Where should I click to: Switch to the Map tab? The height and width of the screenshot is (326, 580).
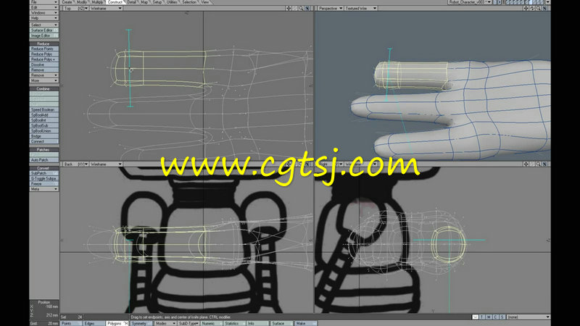(x=144, y=2)
